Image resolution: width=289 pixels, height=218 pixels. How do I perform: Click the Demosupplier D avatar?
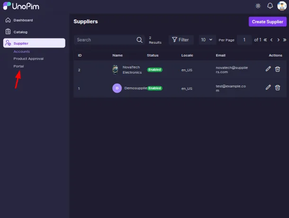117,88
